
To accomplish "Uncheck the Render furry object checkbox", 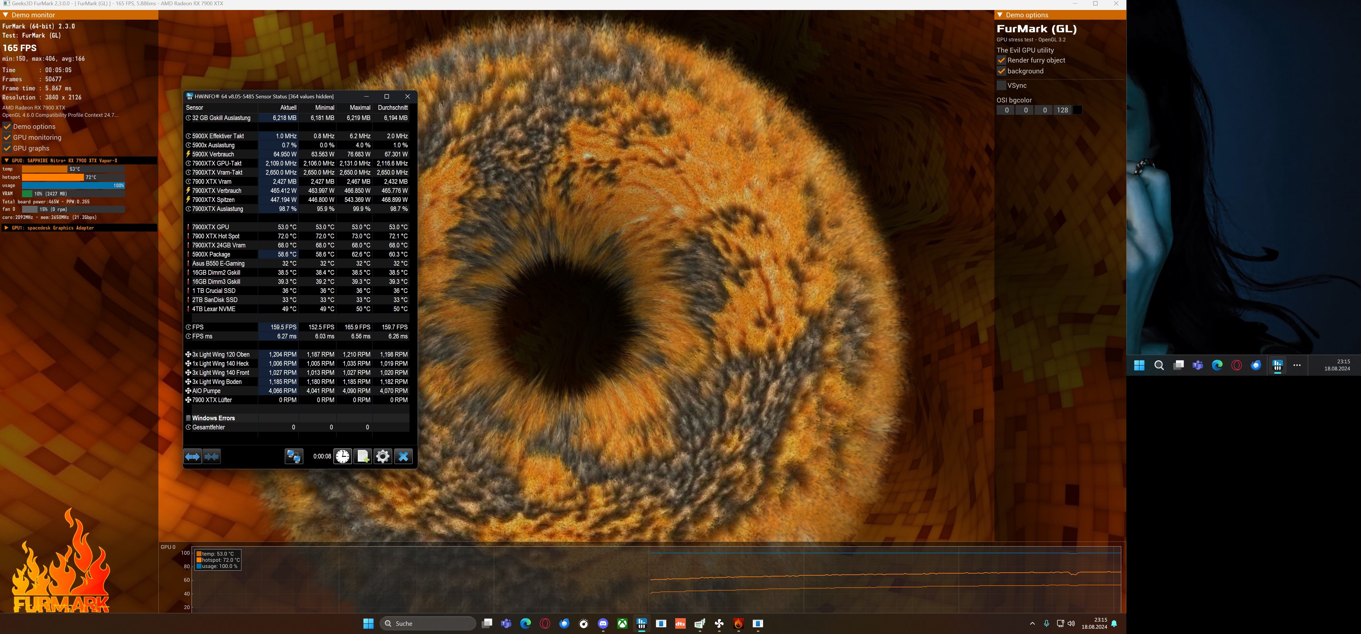I will pos(1001,60).
